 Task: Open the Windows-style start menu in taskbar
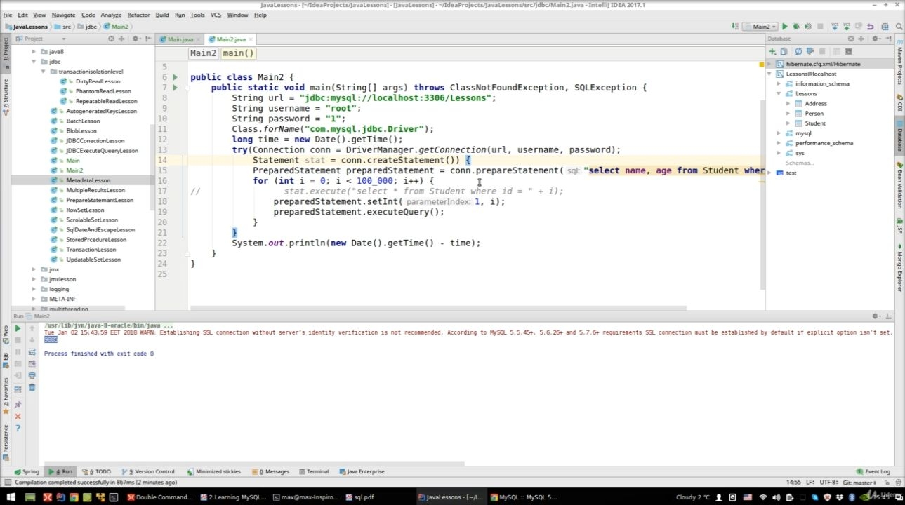coord(11,497)
